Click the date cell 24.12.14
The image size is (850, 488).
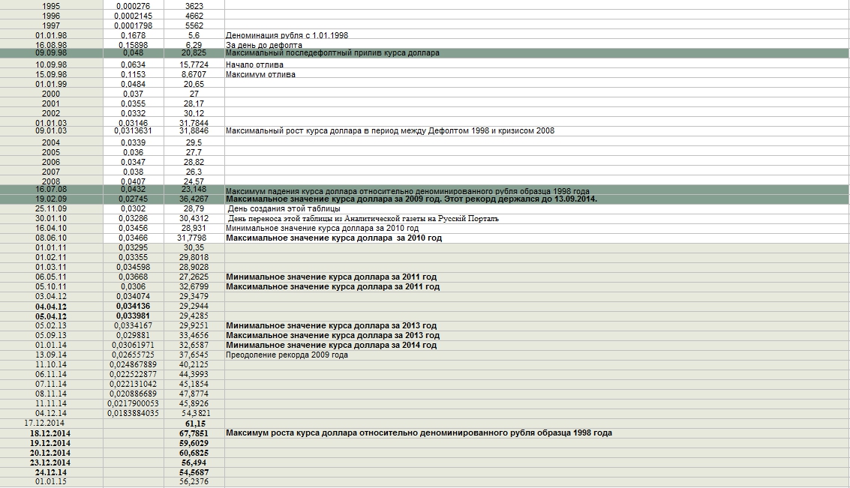[51, 473]
